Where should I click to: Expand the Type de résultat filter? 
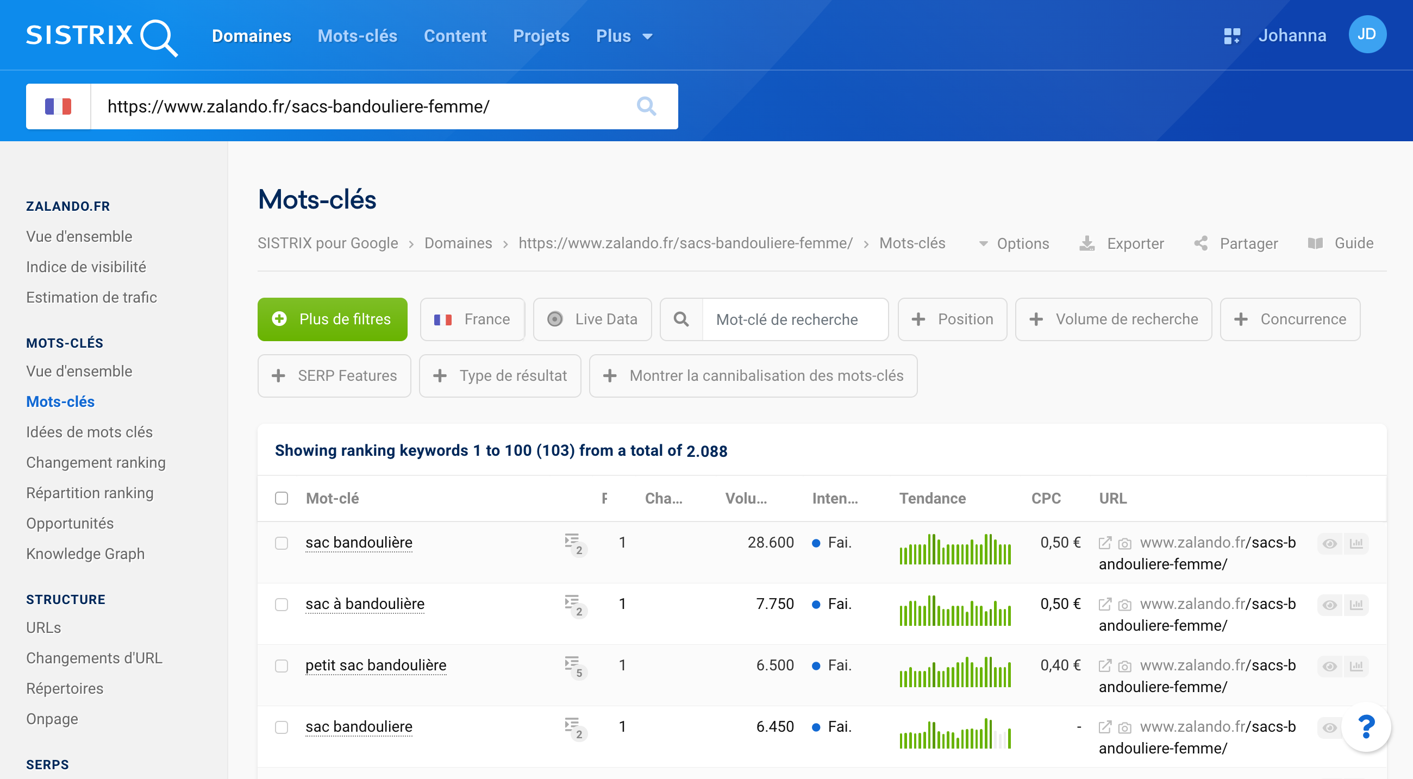(499, 375)
